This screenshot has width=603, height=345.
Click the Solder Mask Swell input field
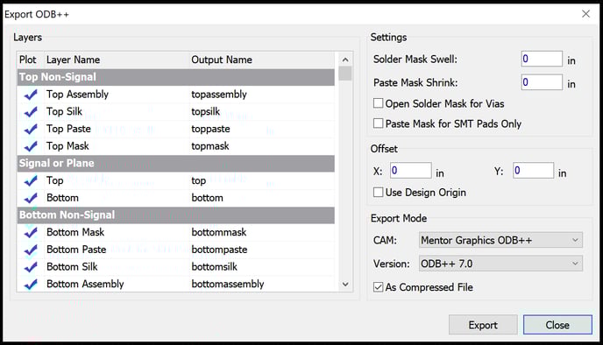coord(542,59)
